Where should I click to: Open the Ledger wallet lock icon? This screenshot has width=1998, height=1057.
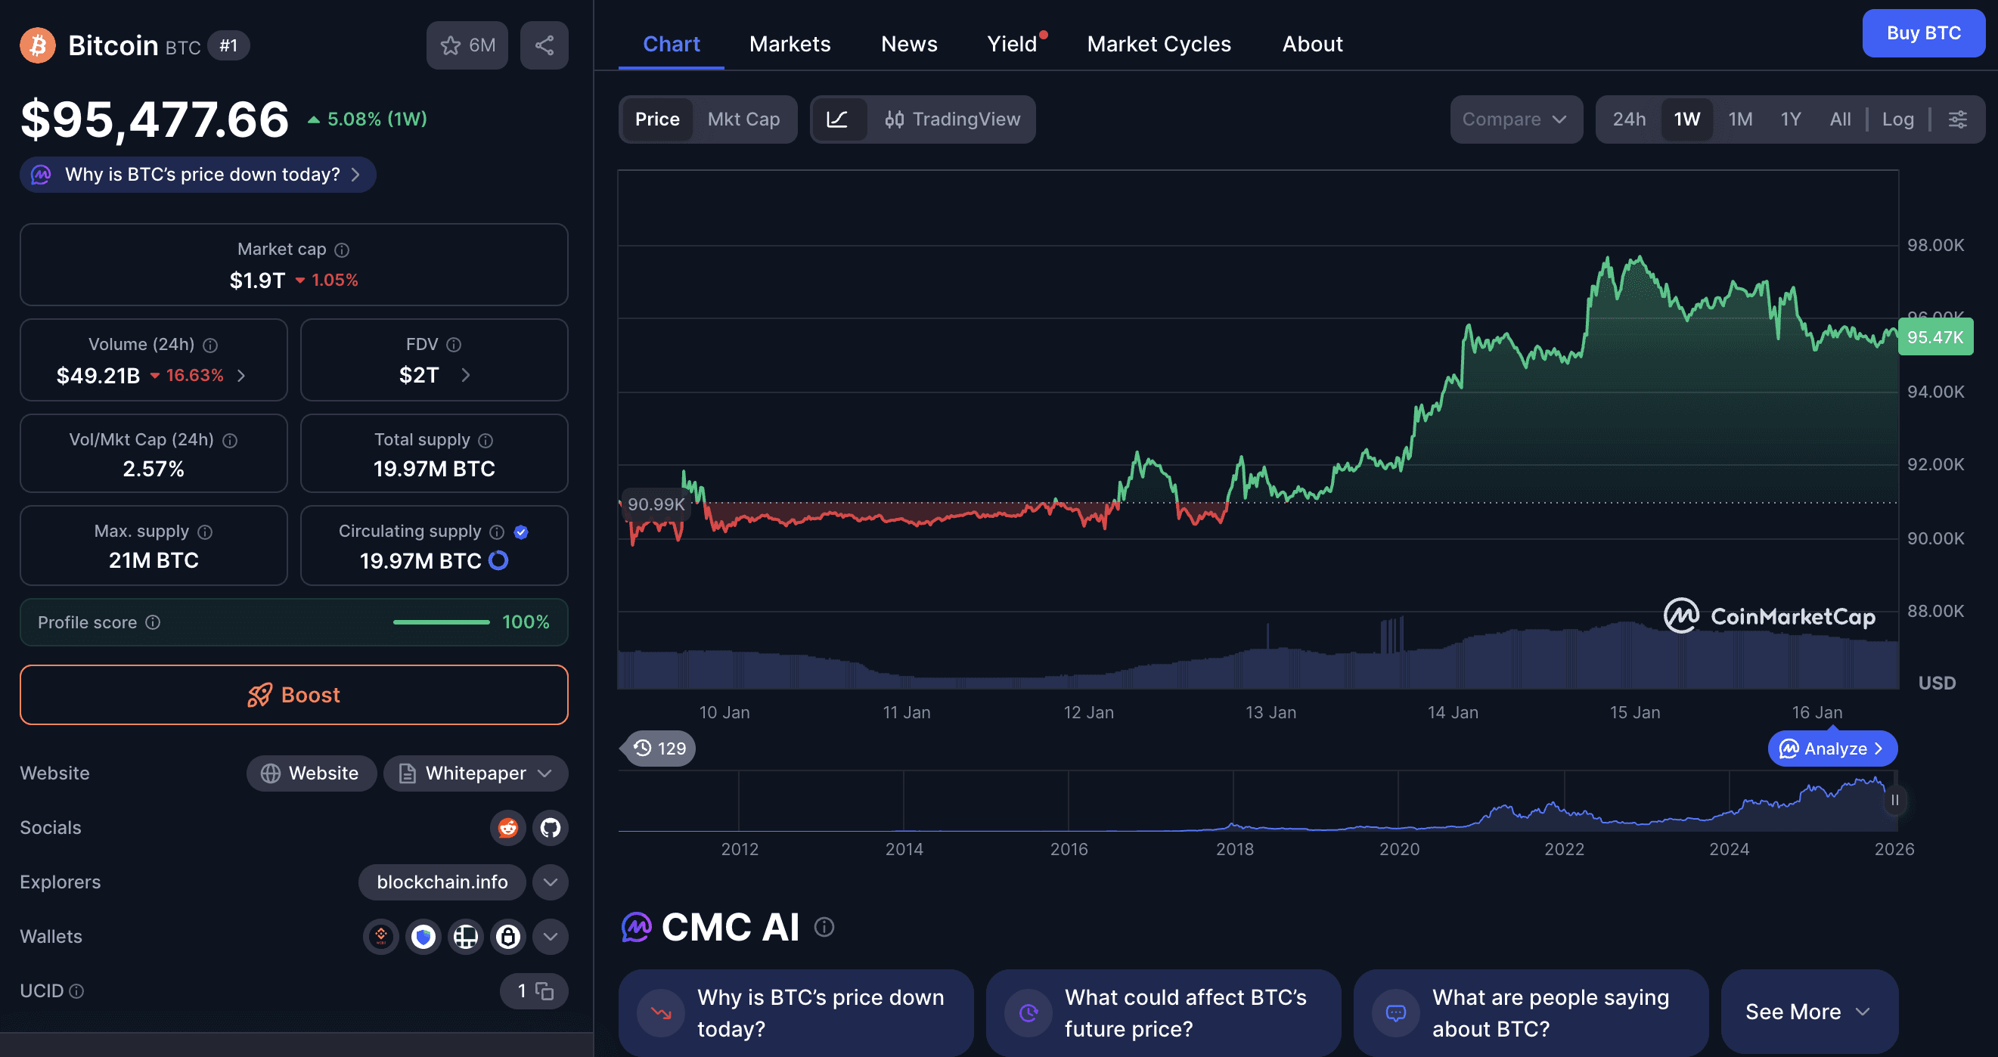[x=508, y=937]
